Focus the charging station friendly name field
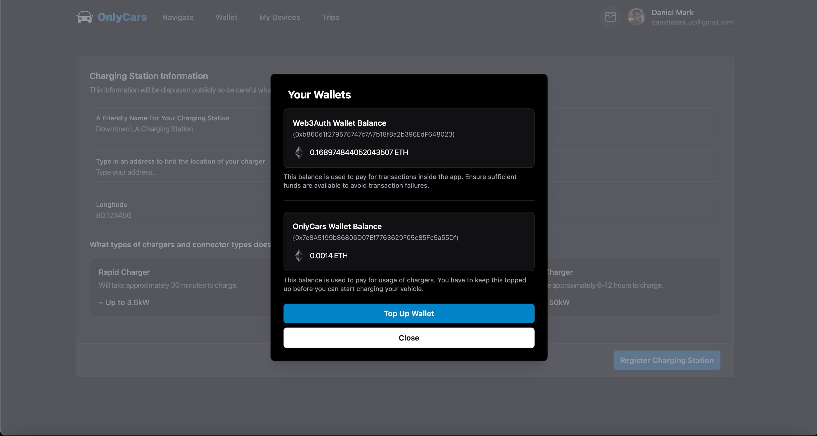817x436 pixels. coord(180,123)
